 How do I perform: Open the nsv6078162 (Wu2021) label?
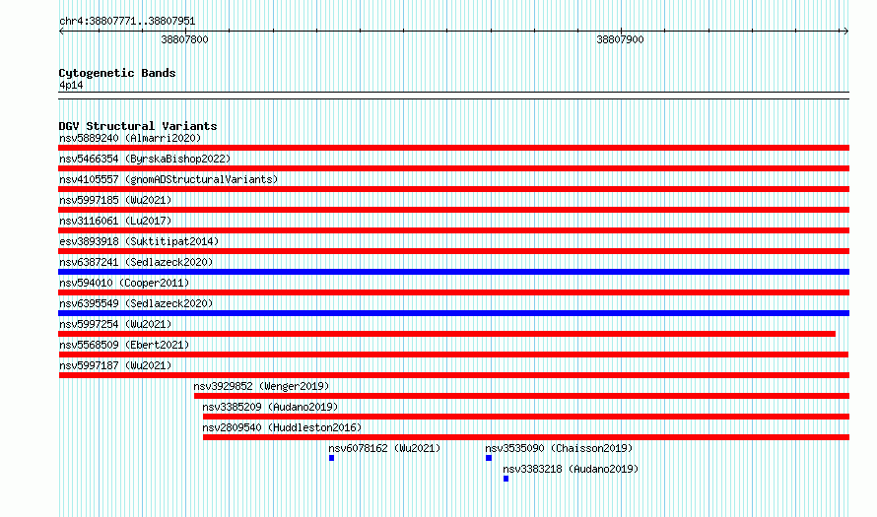(384, 448)
